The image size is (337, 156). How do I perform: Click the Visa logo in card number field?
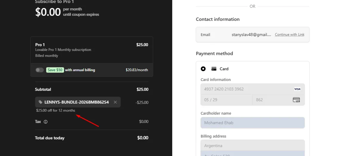(x=297, y=89)
